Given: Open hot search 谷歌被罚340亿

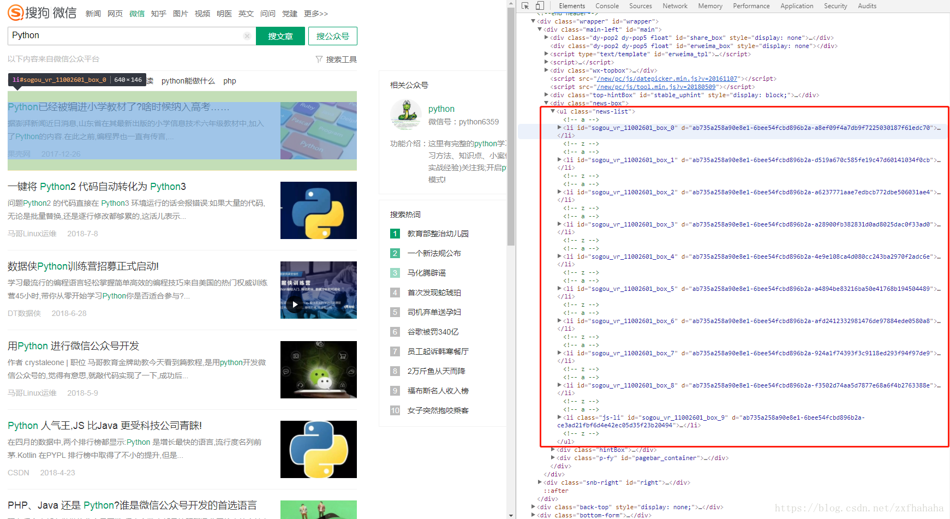Looking at the screenshot, I should point(433,332).
